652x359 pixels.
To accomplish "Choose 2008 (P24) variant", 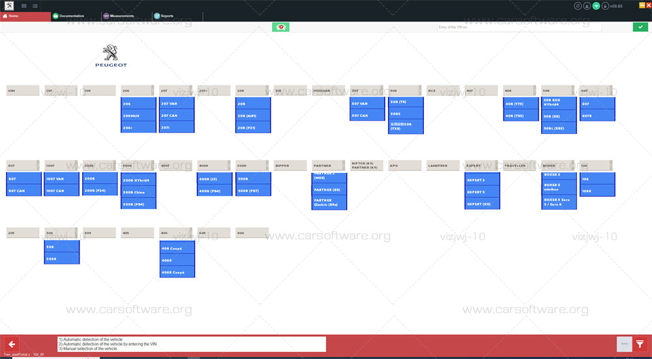I will pos(100,191).
